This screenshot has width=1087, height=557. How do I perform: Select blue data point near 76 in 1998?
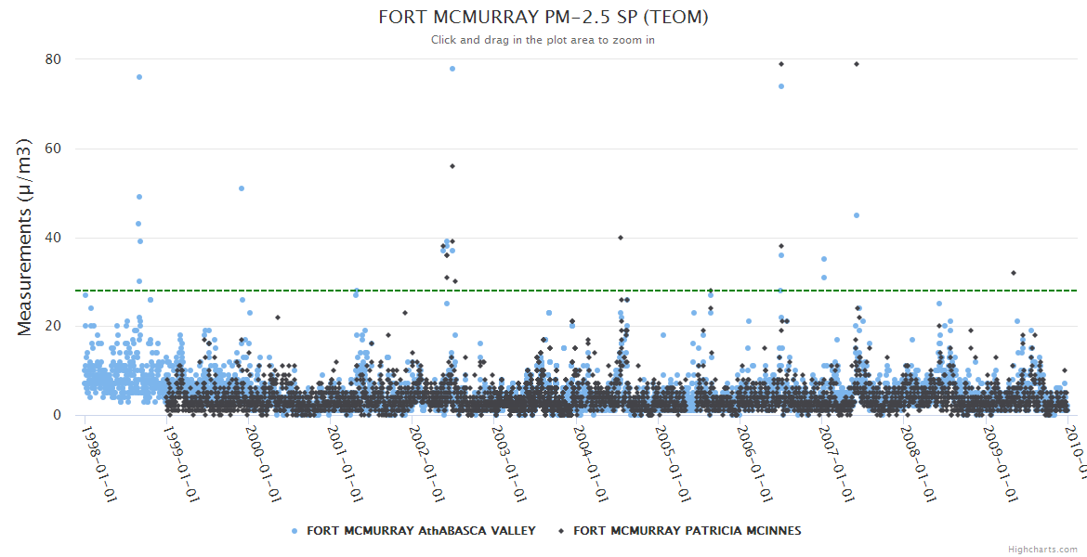click(x=139, y=77)
